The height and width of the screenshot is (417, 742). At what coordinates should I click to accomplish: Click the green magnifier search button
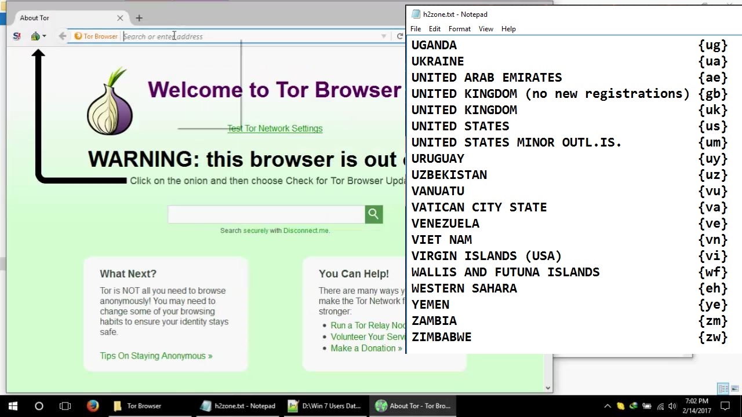374,214
